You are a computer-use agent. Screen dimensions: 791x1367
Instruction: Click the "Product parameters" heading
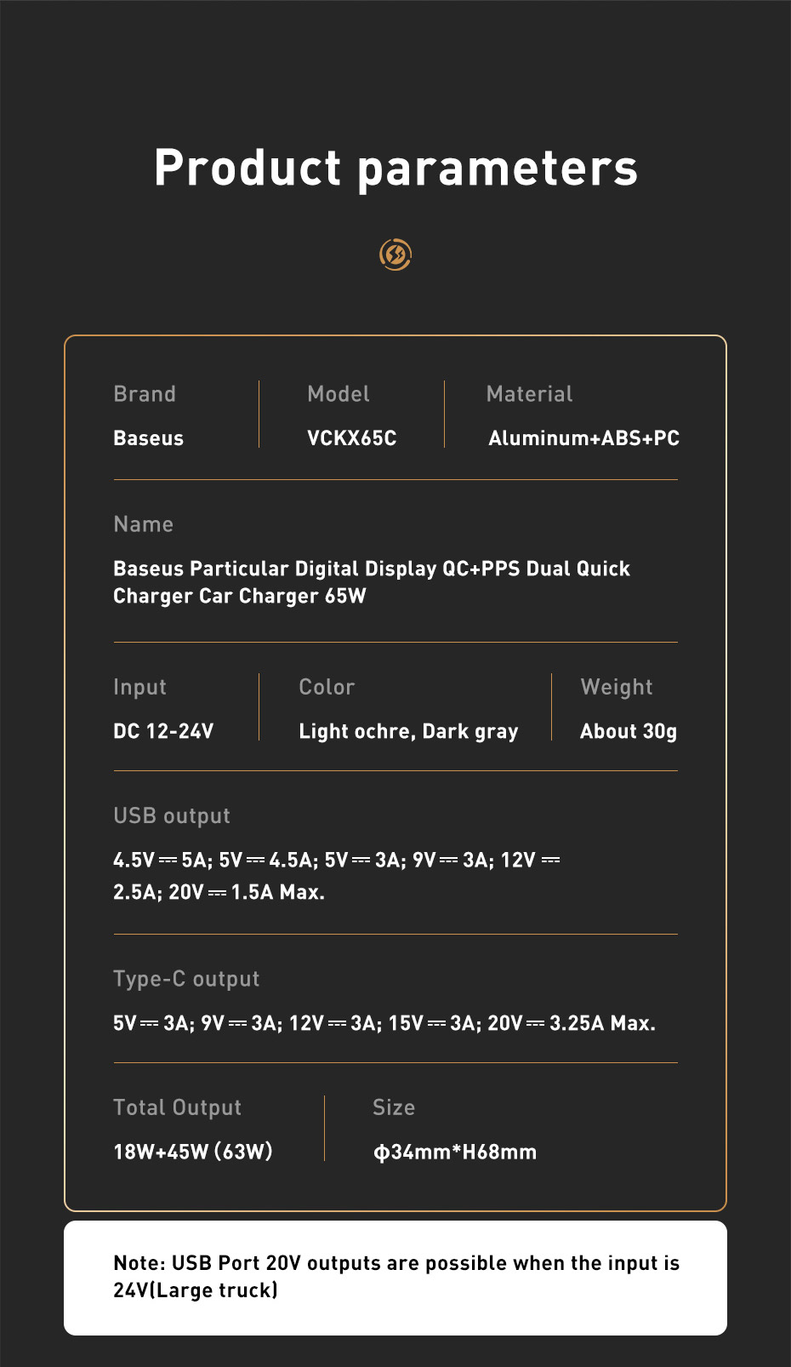tap(395, 168)
